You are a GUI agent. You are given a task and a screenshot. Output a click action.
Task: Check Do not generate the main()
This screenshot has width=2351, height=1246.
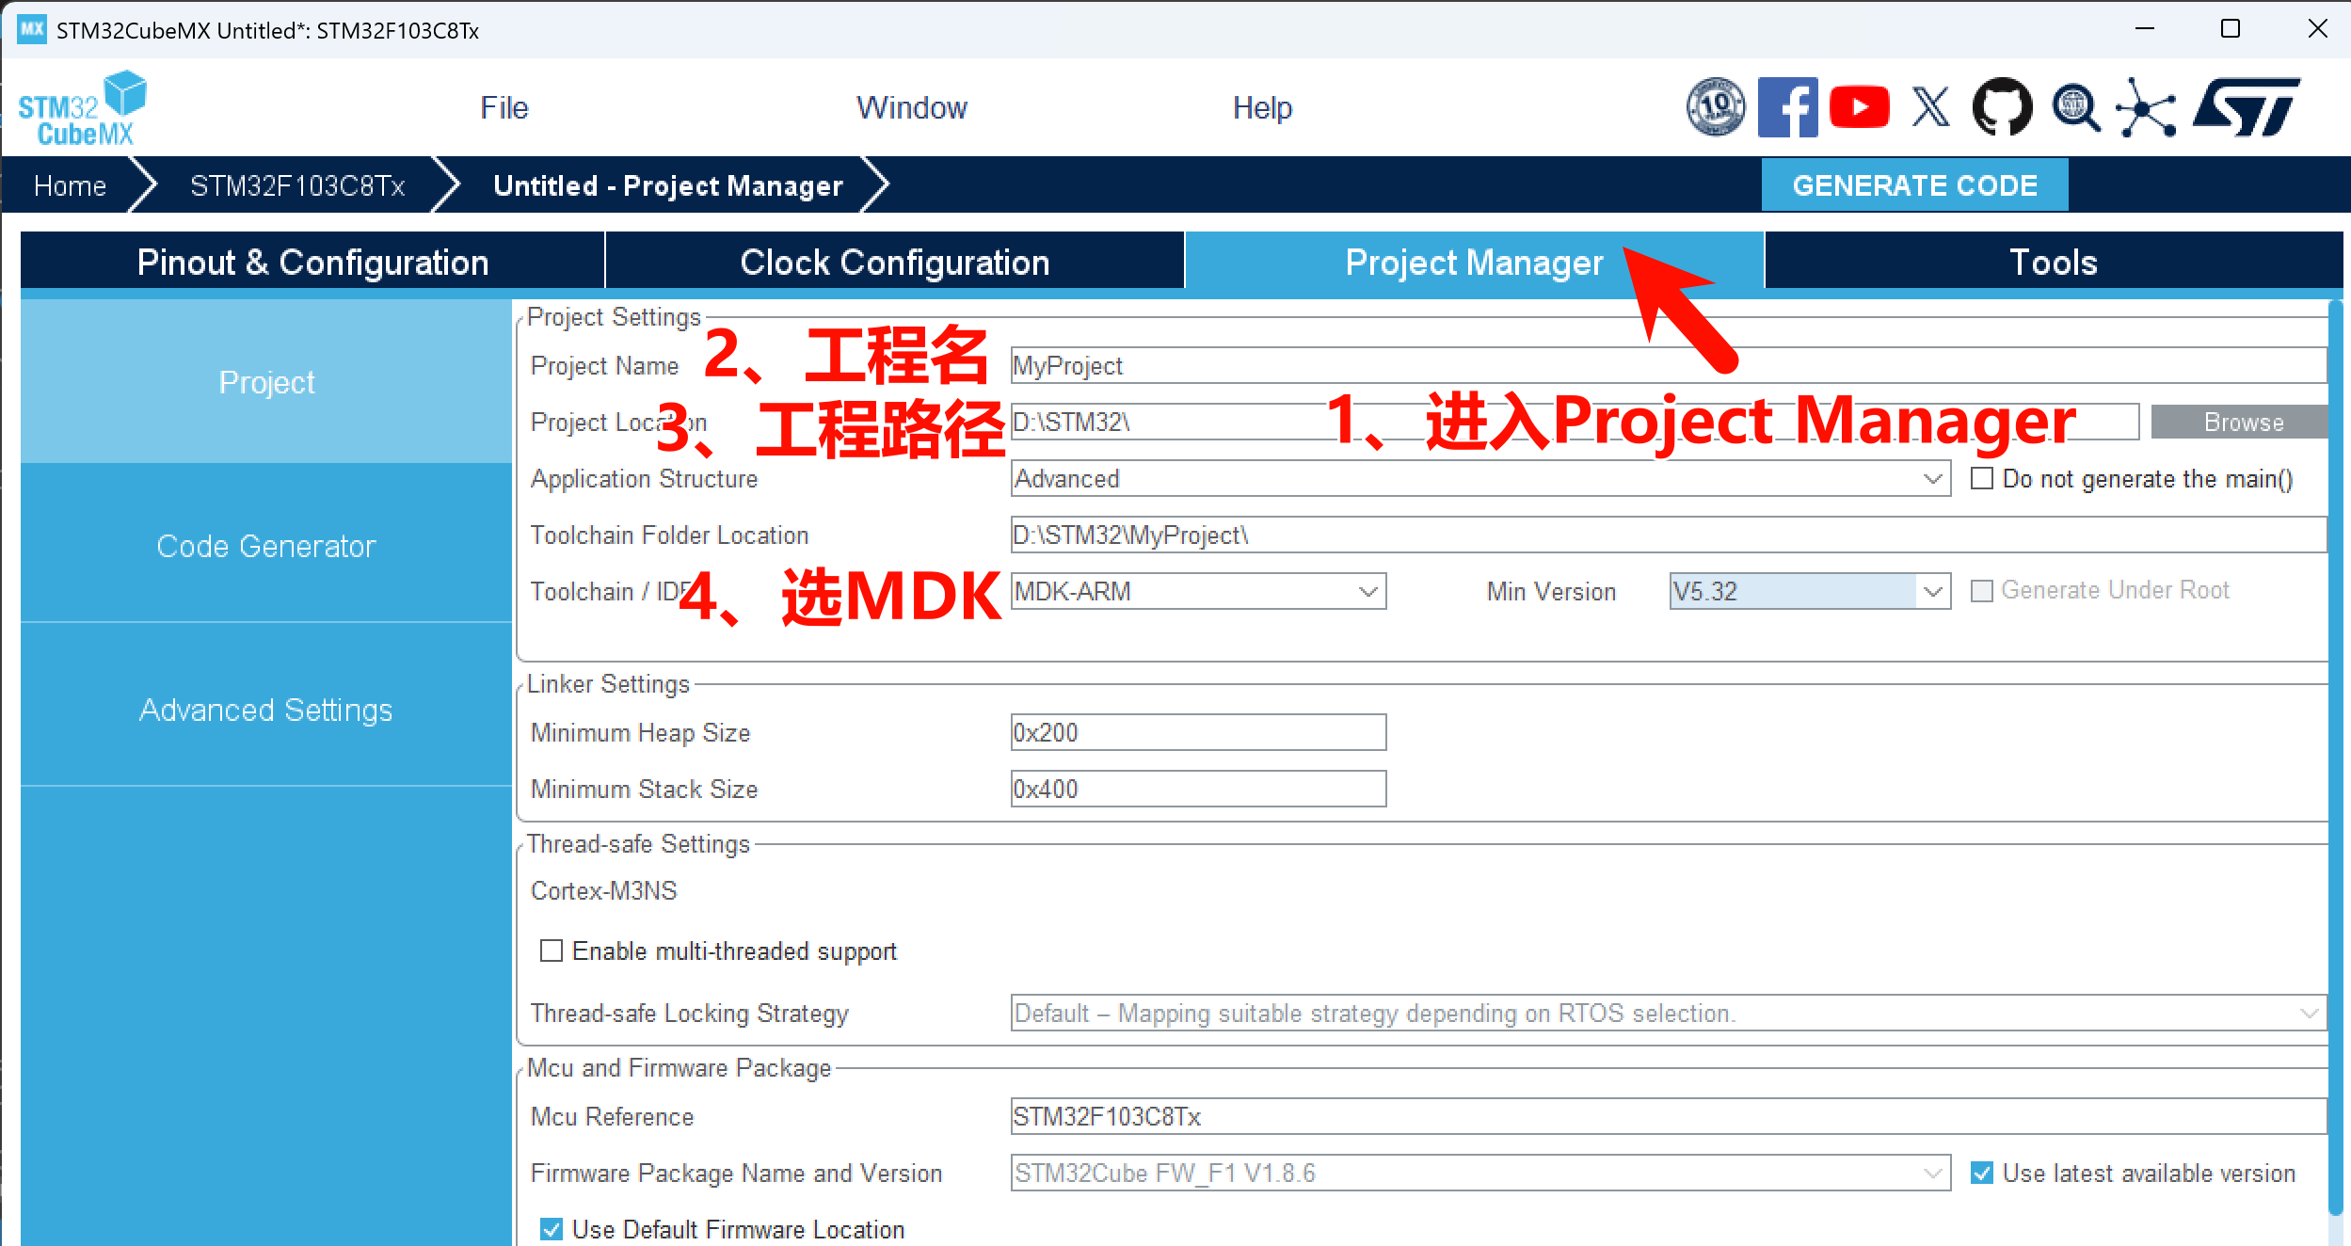point(1982,479)
